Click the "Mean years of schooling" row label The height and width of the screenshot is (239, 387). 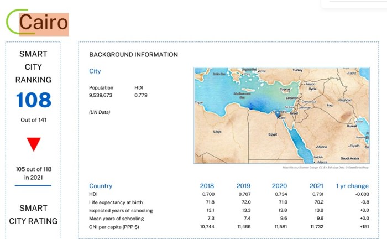(117, 219)
